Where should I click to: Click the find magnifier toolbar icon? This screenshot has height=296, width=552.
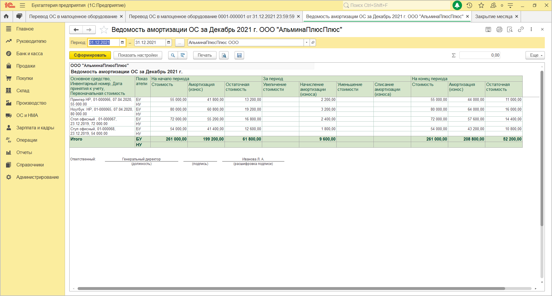[173, 55]
